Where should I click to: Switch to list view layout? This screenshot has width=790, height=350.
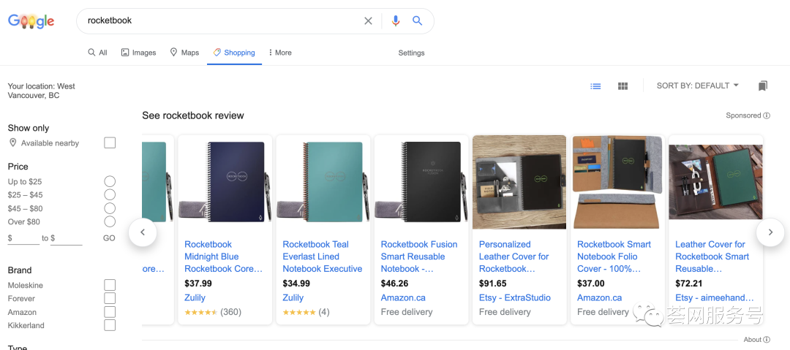point(596,86)
